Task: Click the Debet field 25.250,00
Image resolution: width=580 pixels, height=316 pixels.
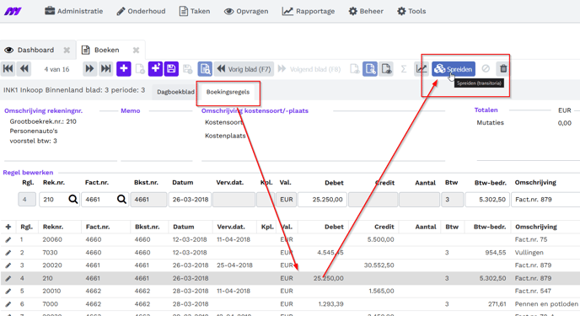Action: 323,199
